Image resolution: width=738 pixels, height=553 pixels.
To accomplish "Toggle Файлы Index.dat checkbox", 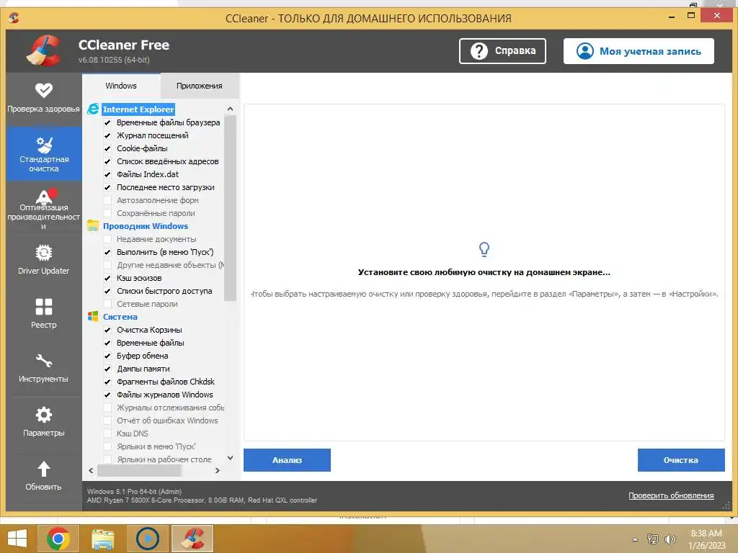I will (107, 174).
